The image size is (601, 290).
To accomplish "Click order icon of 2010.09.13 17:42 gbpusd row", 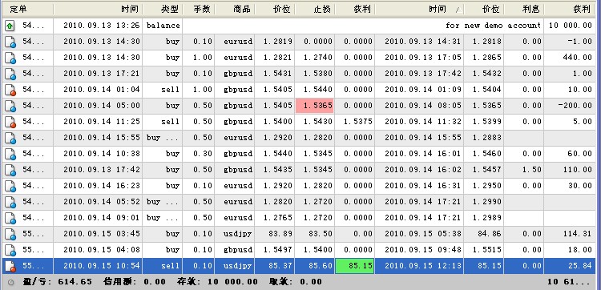I will coord(10,170).
